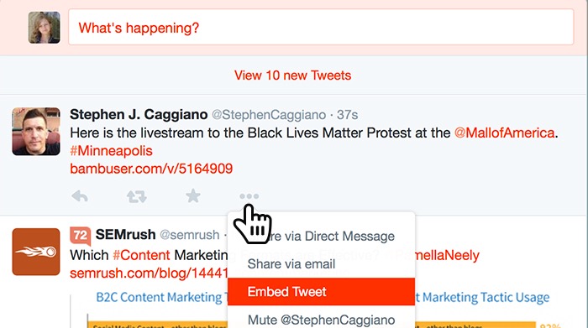Image resolution: width=588 pixels, height=328 pixels.
Task: Open the @MallofAmerica mention
Action: point(504,133)
